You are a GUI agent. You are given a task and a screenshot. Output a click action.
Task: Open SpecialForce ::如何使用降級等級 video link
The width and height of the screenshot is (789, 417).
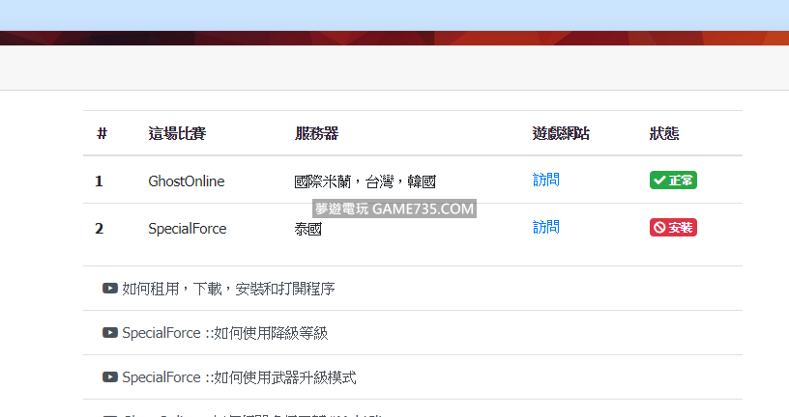coord(225,333)
